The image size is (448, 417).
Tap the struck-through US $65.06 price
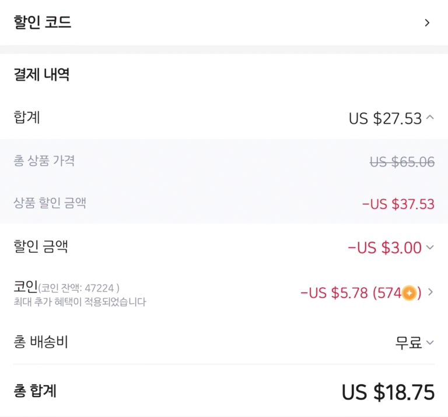click(402, 162)
